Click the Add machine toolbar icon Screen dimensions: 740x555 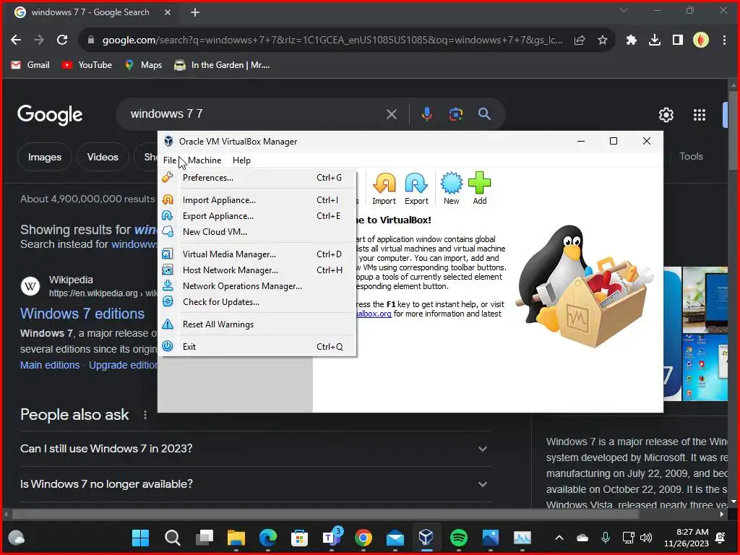[480, 189]
